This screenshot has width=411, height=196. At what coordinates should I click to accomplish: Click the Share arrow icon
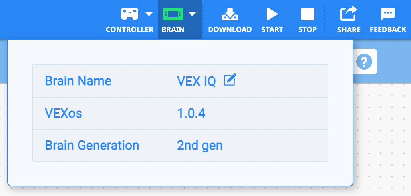pyautogui.click(x=348, y=14)
